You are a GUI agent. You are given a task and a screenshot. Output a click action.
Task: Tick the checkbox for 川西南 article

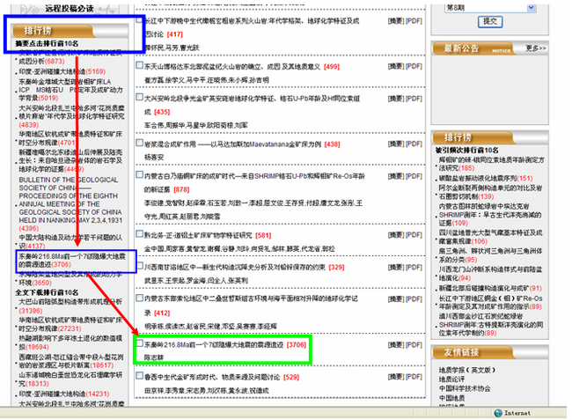[139, 265]
